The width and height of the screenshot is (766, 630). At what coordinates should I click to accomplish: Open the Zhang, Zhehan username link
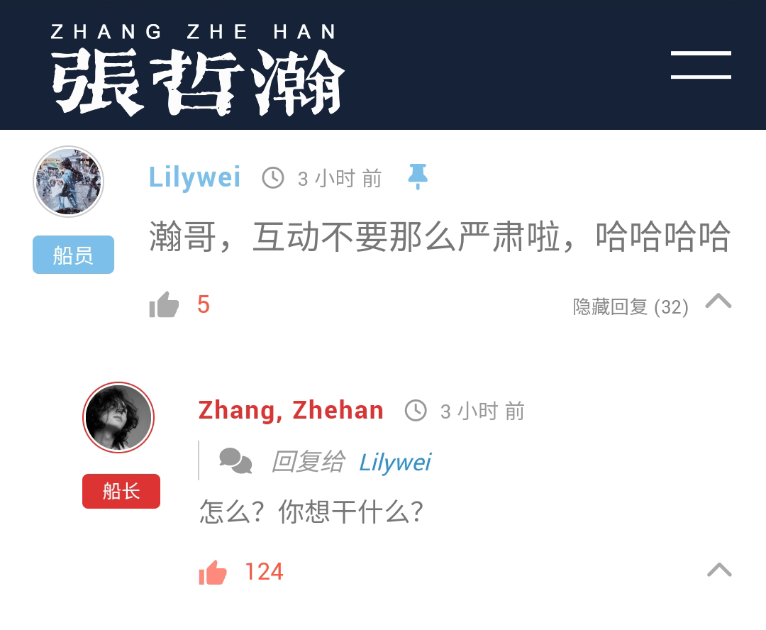(291, 410)
